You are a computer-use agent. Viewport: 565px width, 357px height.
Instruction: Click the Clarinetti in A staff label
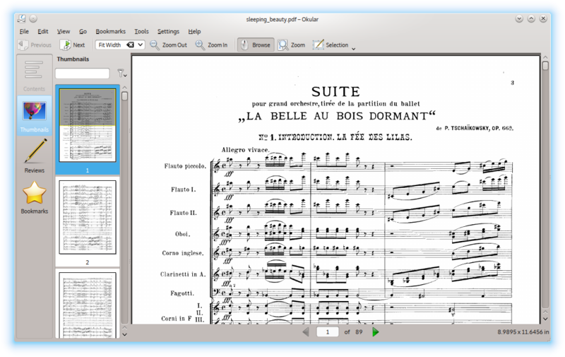point(183,274)
